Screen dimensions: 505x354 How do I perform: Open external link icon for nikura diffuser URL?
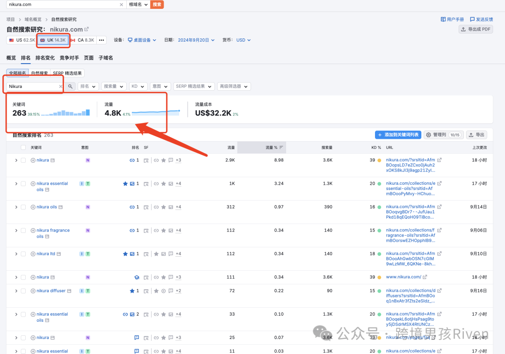point(439,290)
